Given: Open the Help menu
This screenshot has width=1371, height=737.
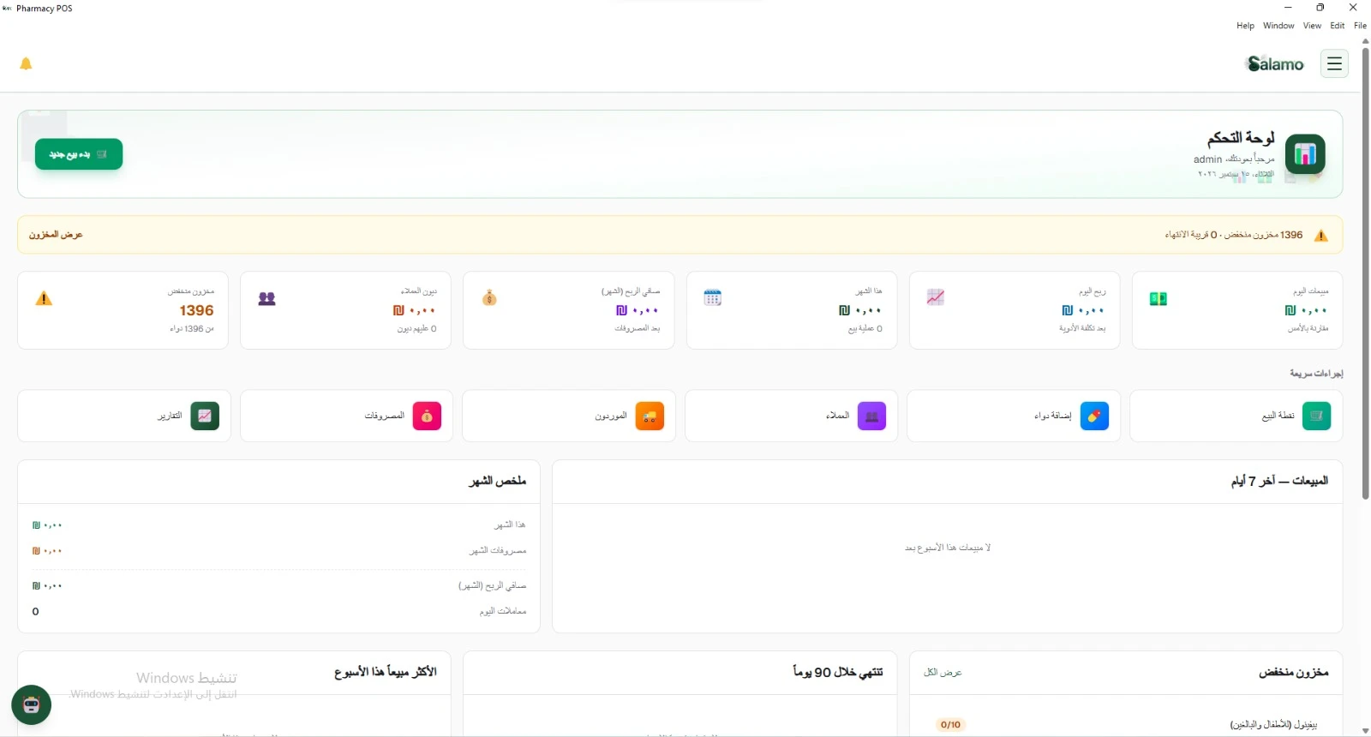Looking at the screenshot, I should click(1245, 26).
